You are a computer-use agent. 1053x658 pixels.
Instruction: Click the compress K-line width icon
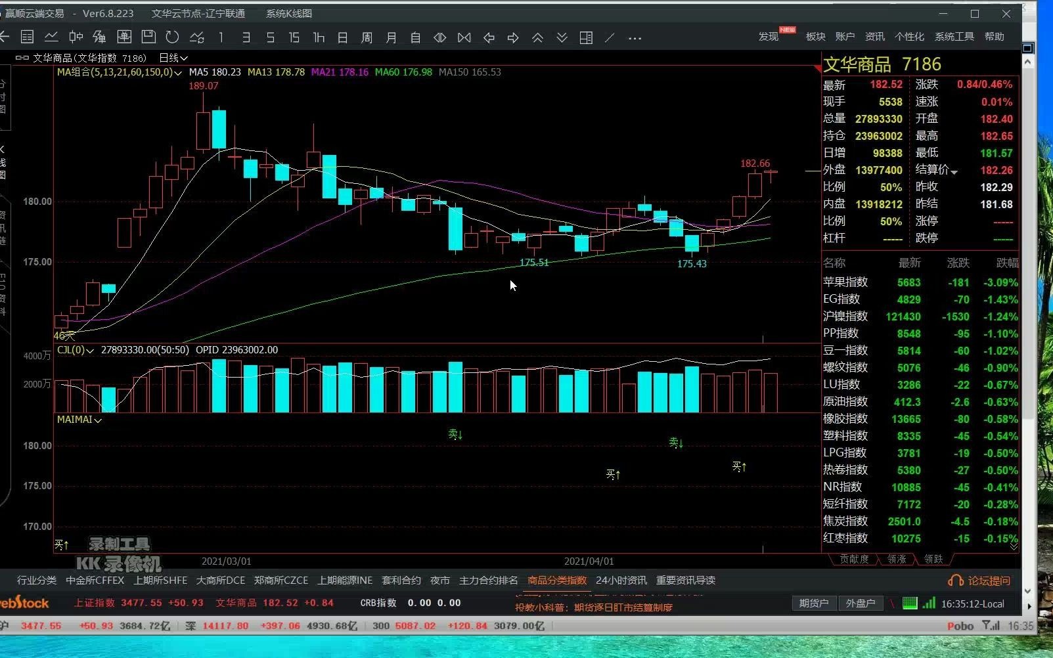440,37
